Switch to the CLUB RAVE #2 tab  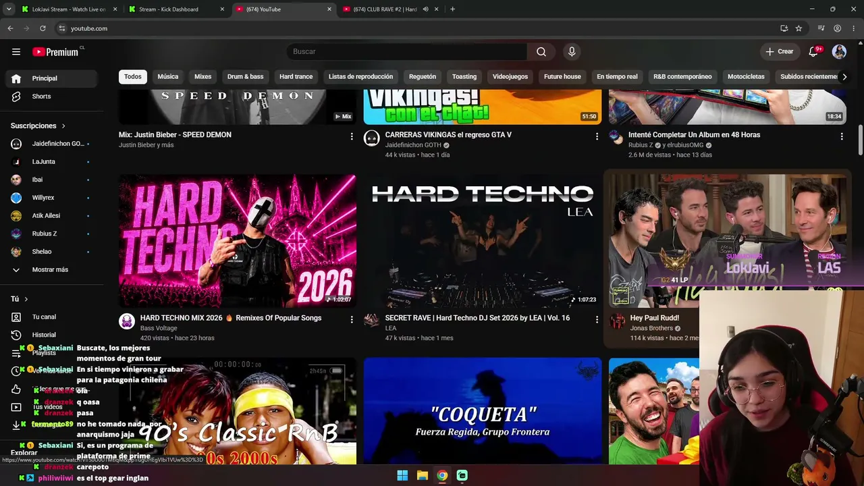tap(390, 9)
